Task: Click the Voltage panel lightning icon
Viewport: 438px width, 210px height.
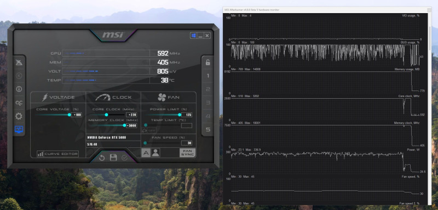Action: [x=45, y=97]
